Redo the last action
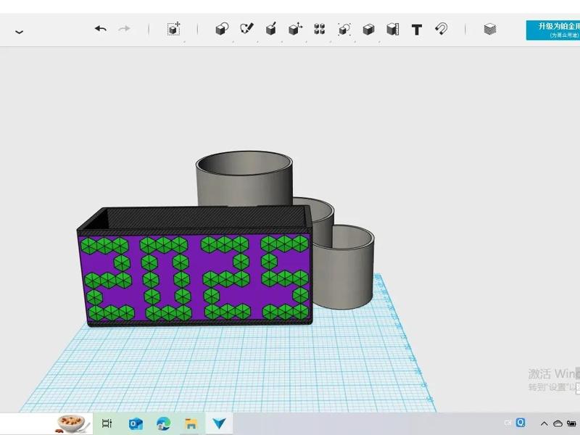The width and height of the screenshot is (580, 435). (124, 28)
